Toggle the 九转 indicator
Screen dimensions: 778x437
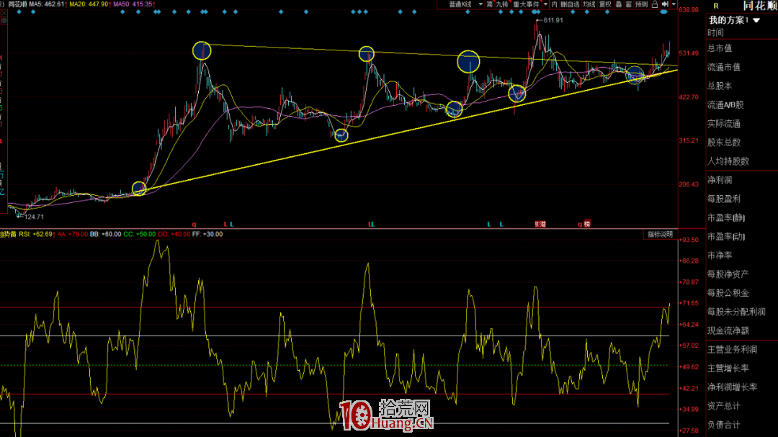tap(502, 4)
